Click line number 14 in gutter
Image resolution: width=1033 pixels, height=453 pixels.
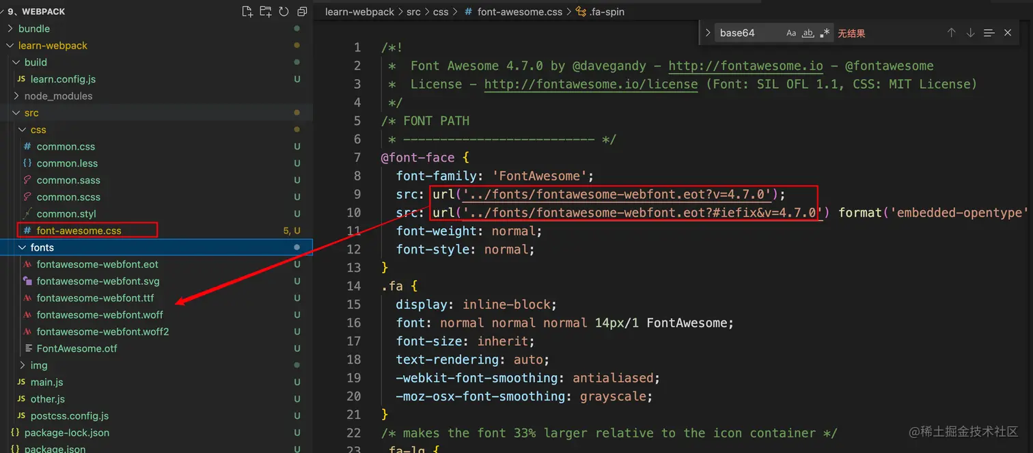(x=353, y=286)
